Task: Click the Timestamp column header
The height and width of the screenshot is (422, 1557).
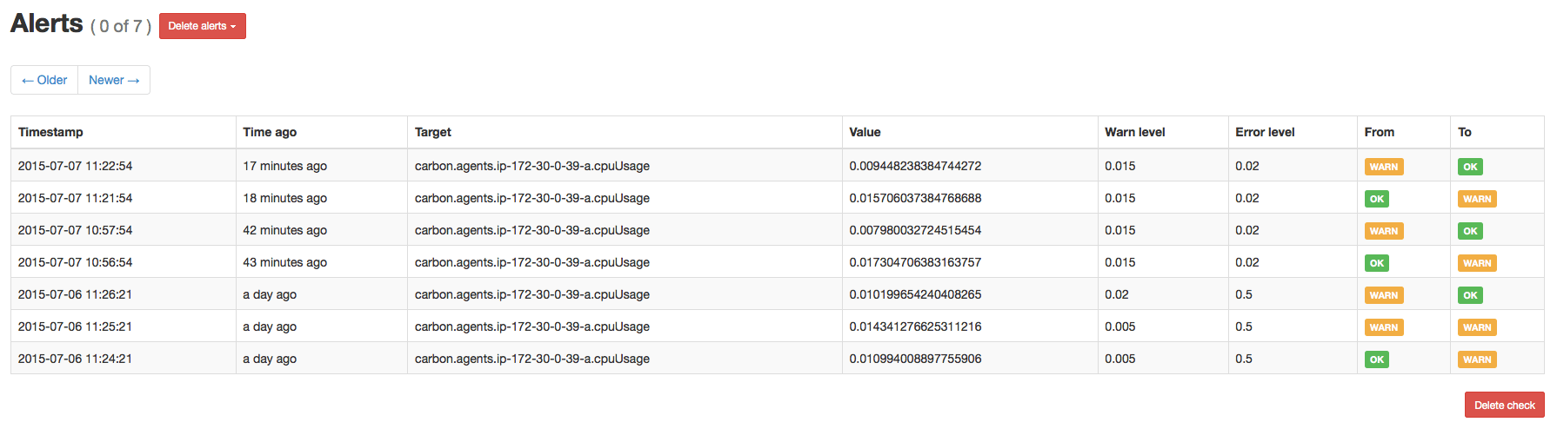Action: pos(50,132)
